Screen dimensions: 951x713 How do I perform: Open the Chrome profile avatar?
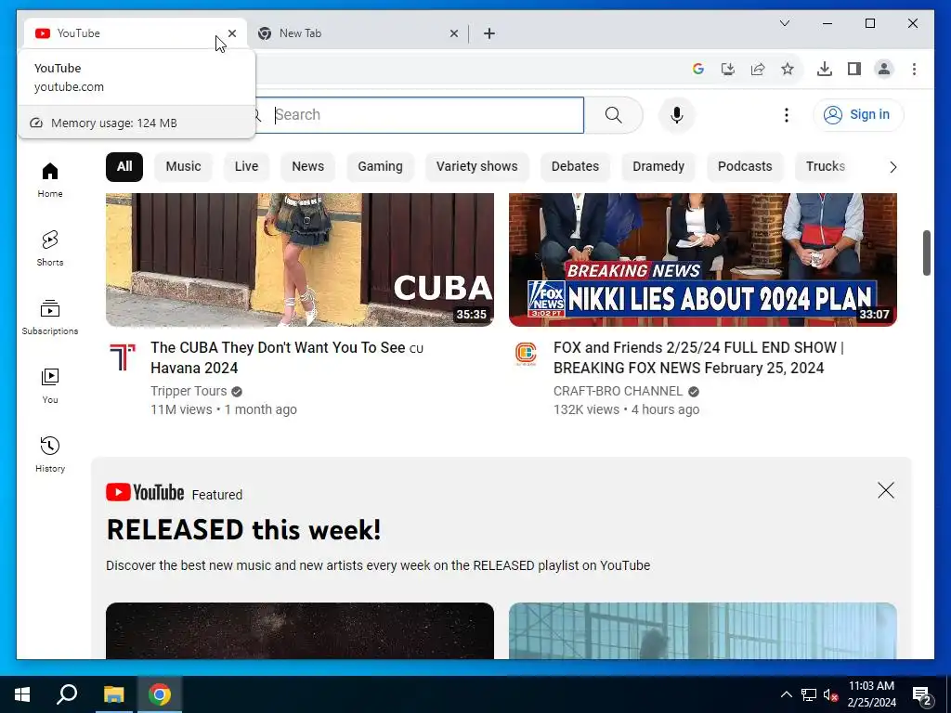(884, 69)
